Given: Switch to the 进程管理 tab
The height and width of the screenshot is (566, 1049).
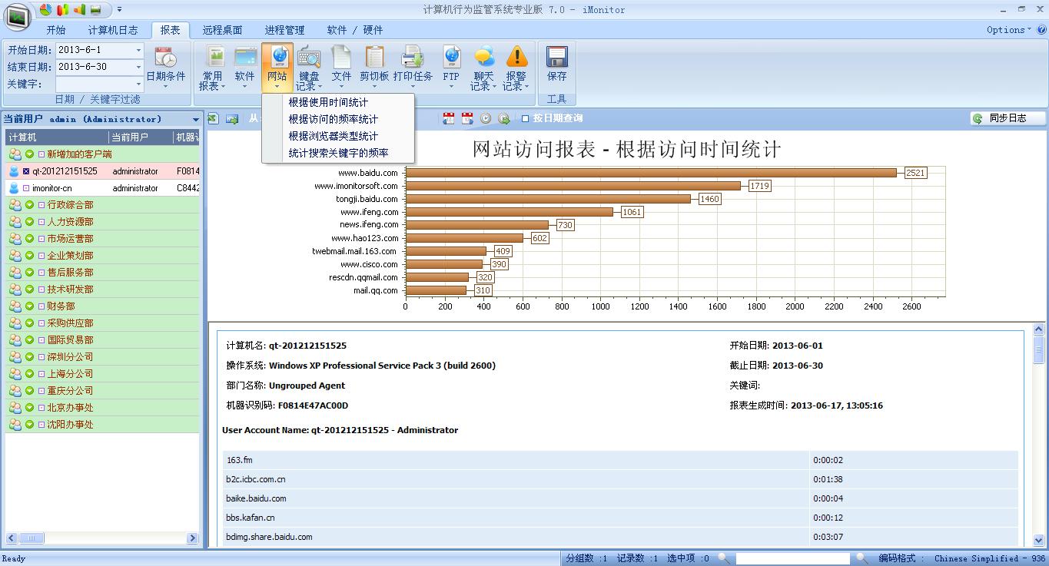Looking at the screenshot, I should click(284, 30).
